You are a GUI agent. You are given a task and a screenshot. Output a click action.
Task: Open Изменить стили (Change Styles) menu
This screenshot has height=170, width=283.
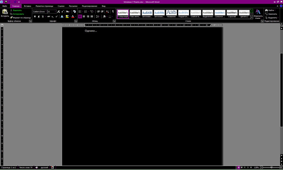[258, 14]
